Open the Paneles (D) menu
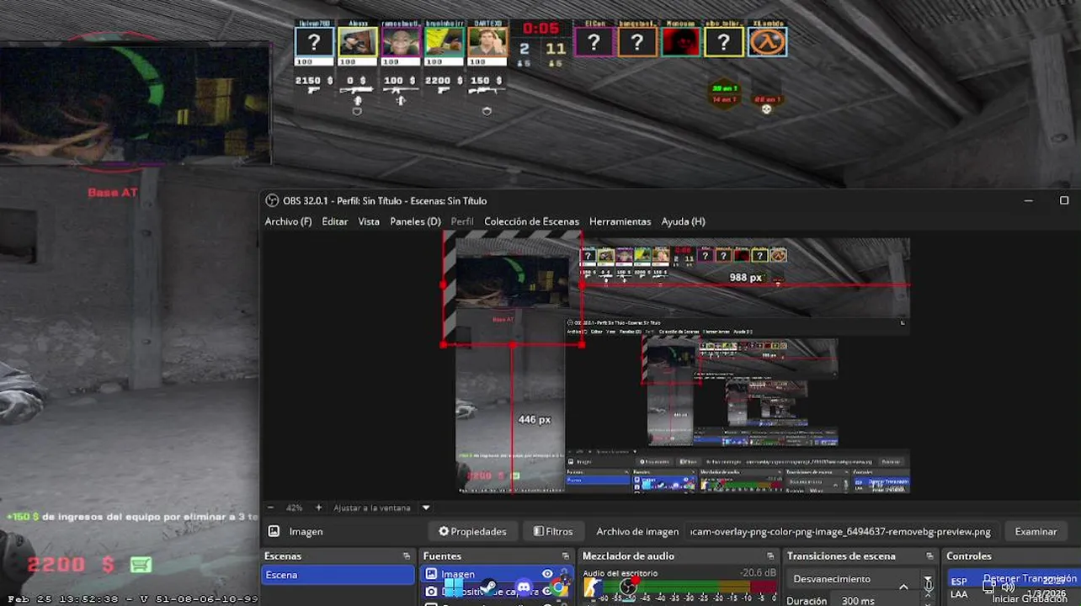1081x606 pixels. pos(415,221)
